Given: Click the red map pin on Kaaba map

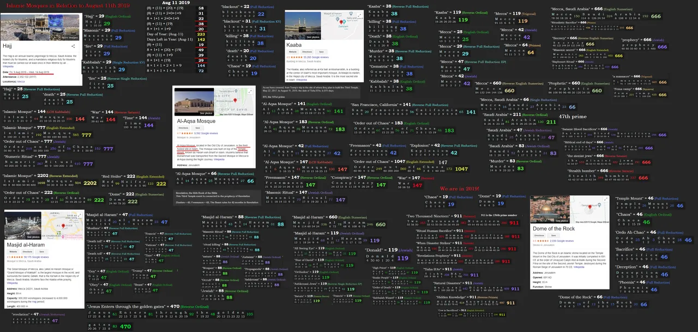Looking at the screenshot, I should pos(341,22).
